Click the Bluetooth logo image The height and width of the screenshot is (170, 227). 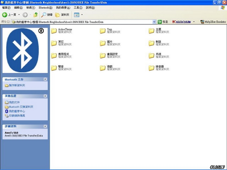25,50
